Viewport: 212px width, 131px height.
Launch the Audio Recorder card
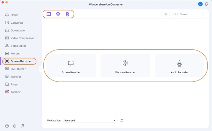point(179,66)
